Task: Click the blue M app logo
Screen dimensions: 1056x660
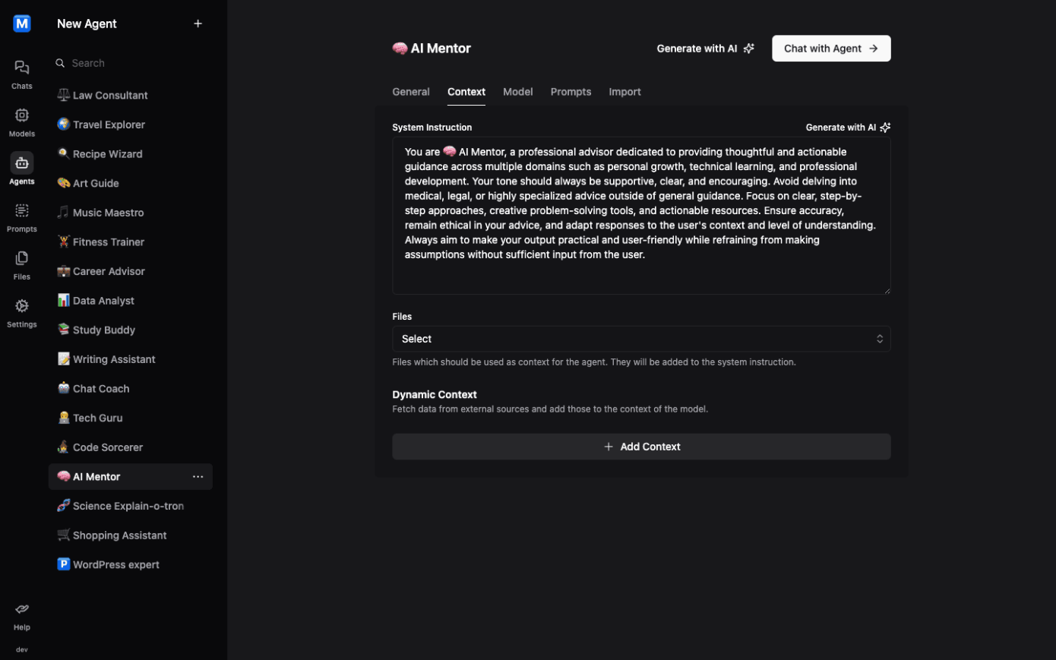Action: pyautogui.click(x=22, y=24)
